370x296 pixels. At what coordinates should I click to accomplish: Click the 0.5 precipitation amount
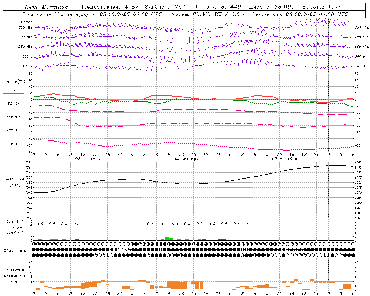[40, 224]
